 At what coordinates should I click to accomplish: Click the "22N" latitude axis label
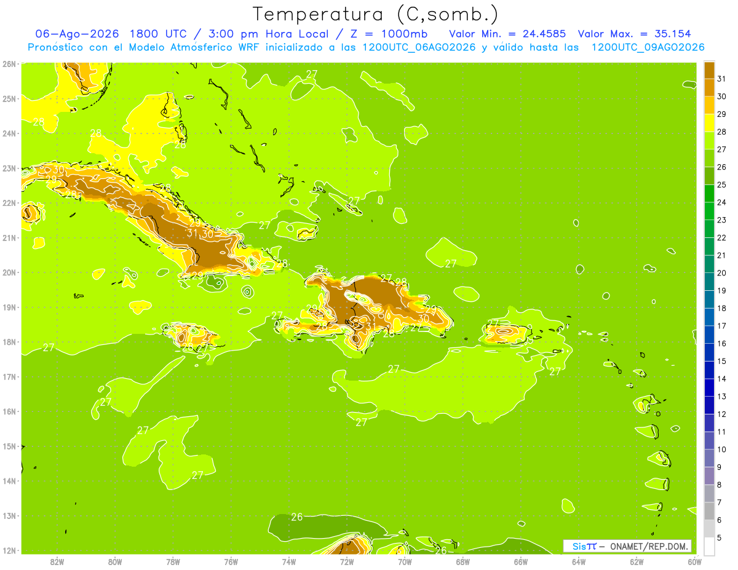(9, 203)
